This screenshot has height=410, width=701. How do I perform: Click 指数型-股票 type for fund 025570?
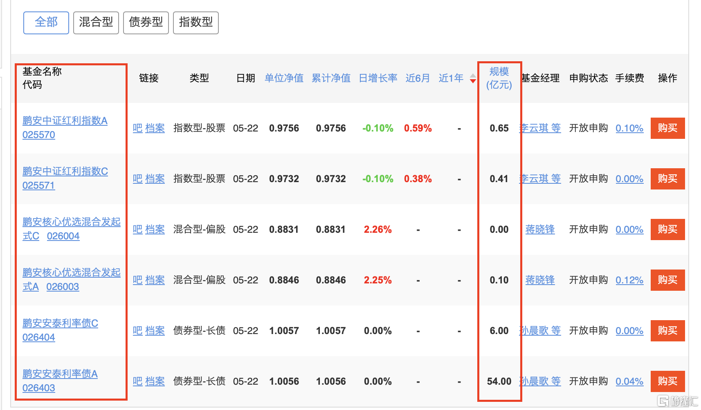[200, 128]
